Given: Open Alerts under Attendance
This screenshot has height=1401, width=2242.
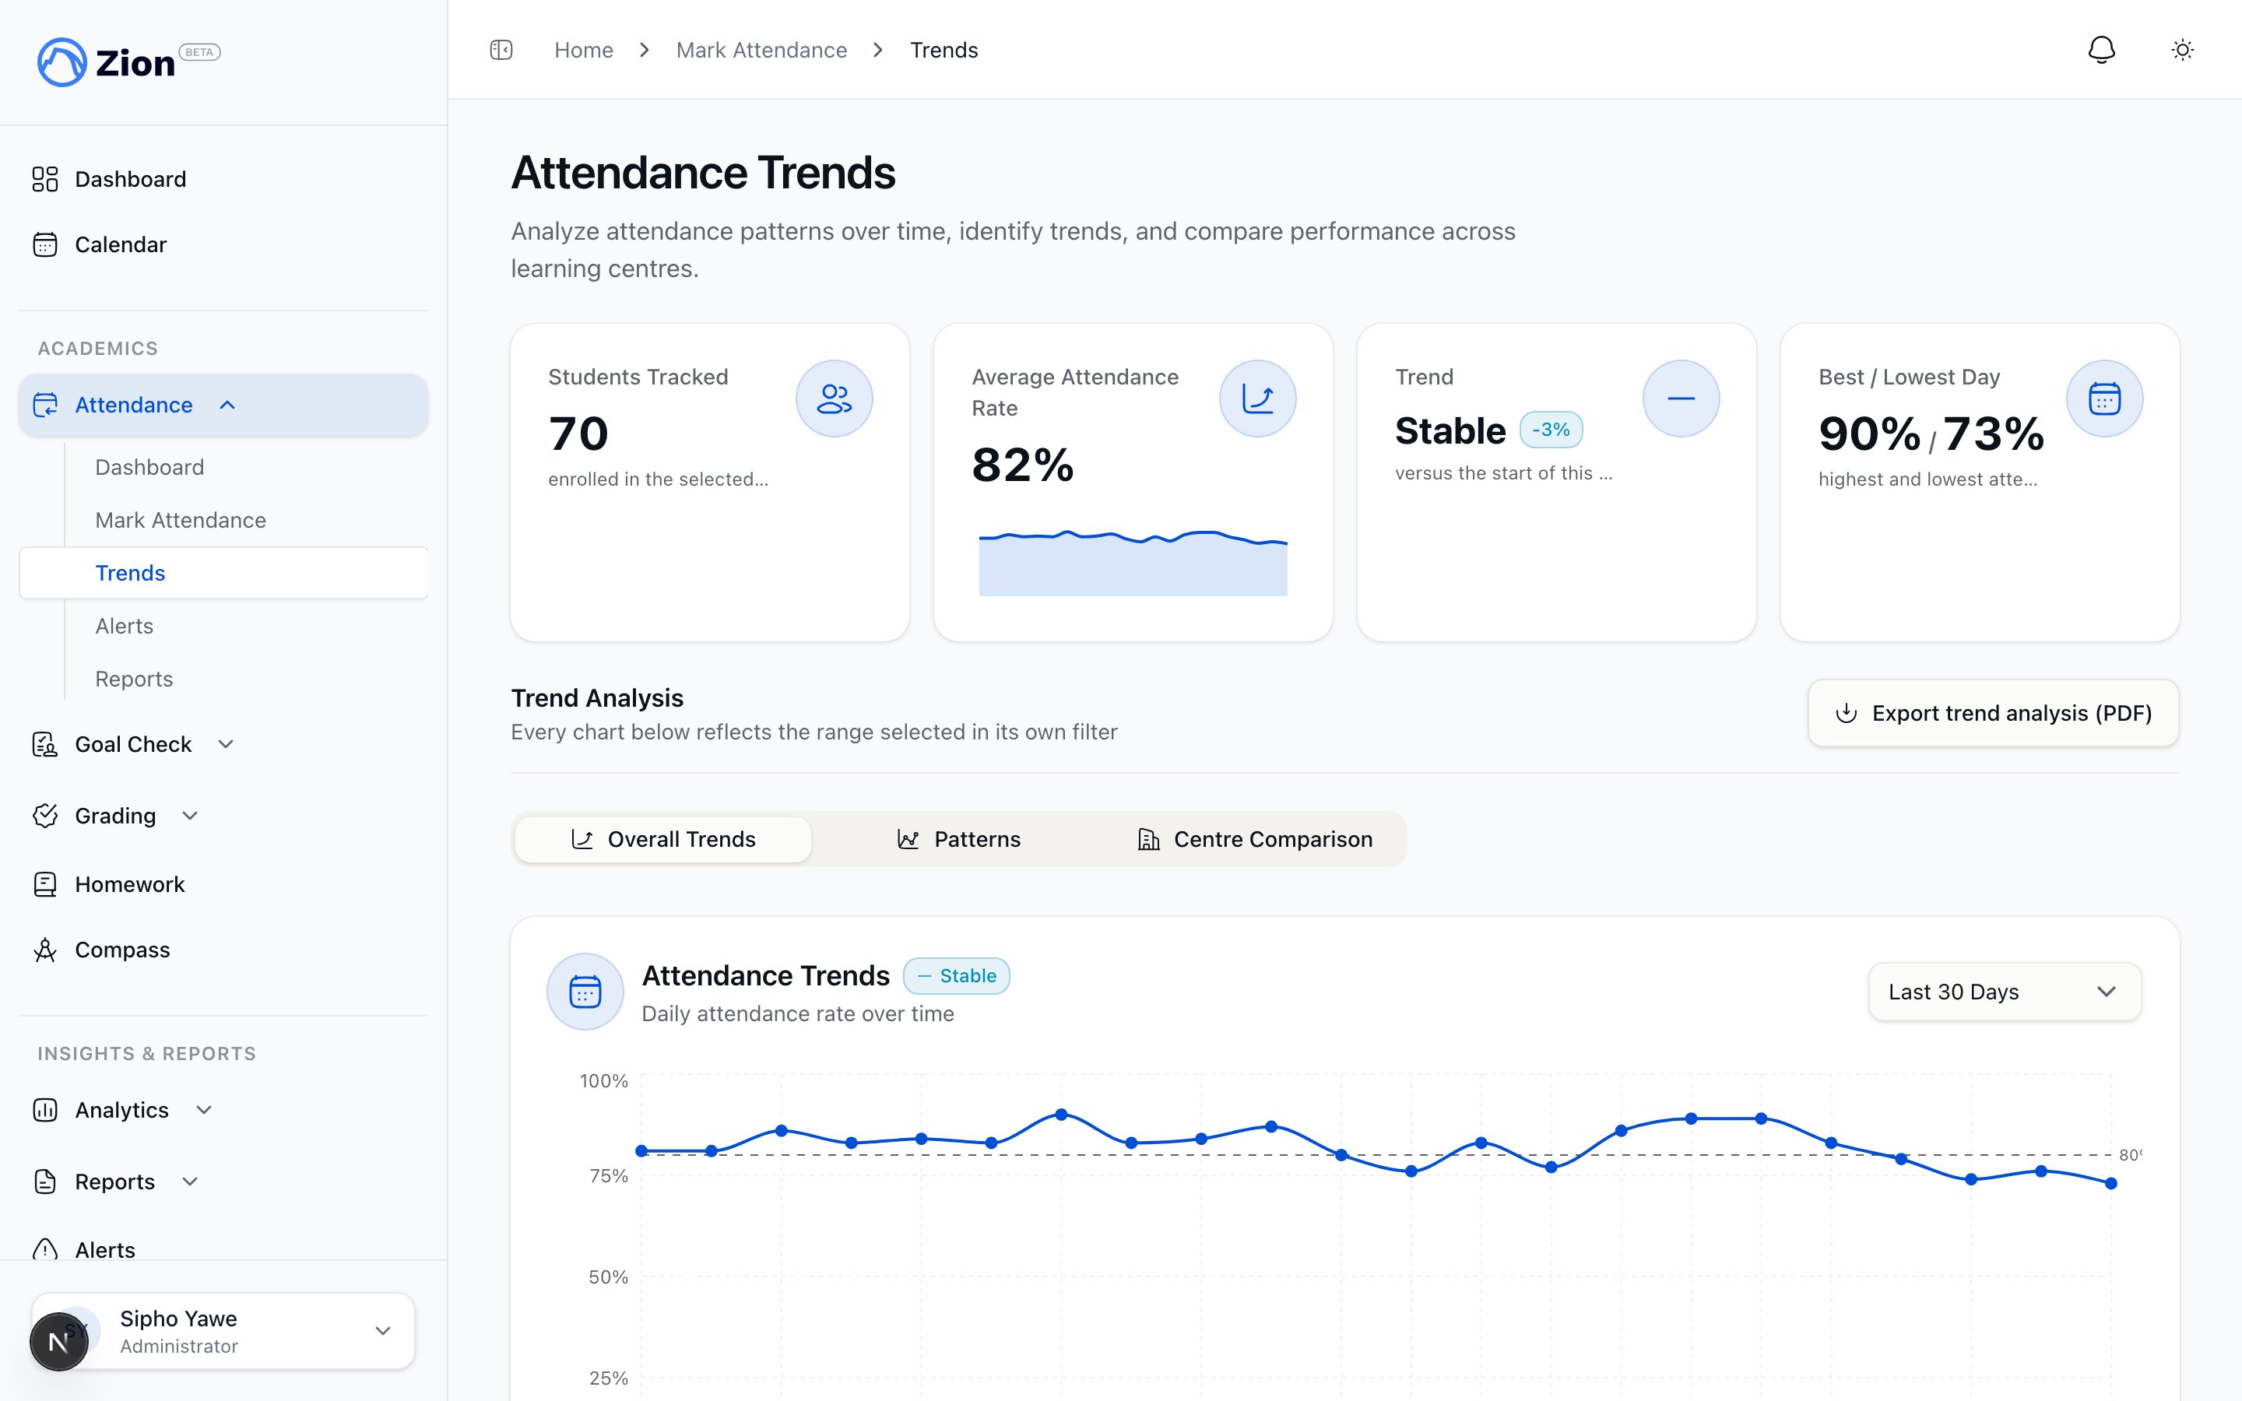Looking at the screenshot, I should pyautogui.click(x=124, y=626).
